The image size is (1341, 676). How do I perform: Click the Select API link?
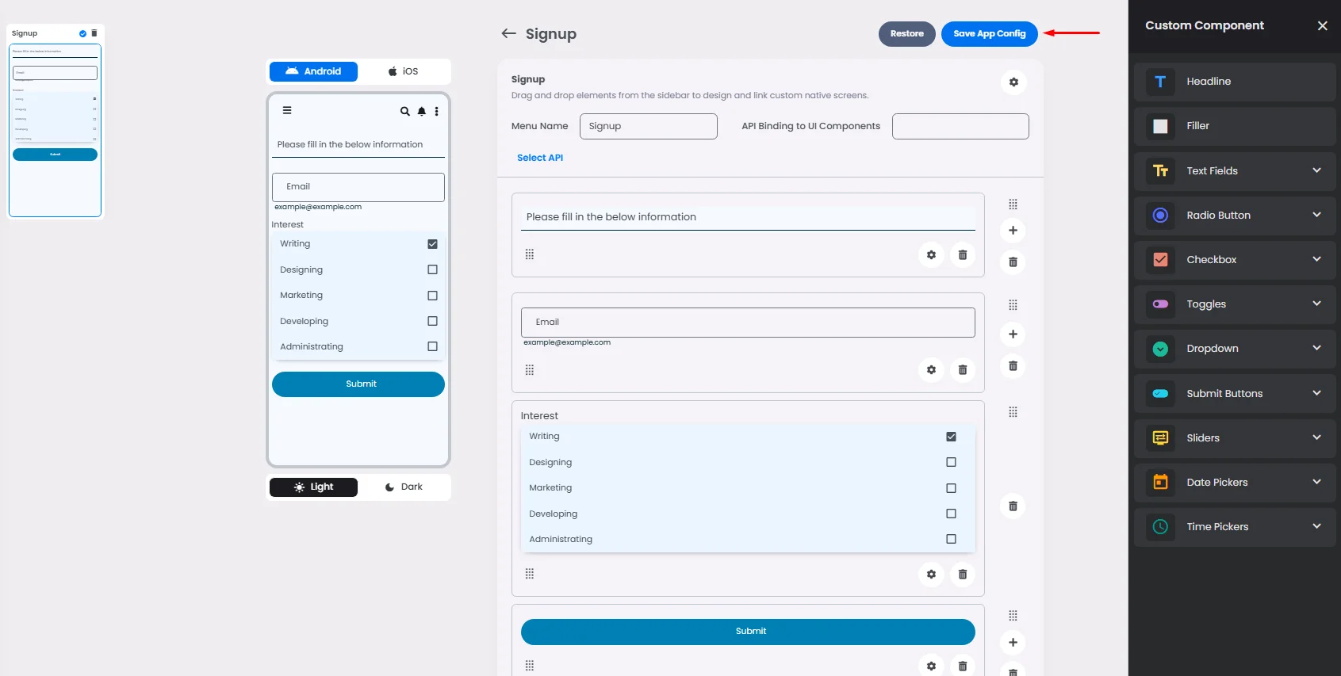point(540,158)
